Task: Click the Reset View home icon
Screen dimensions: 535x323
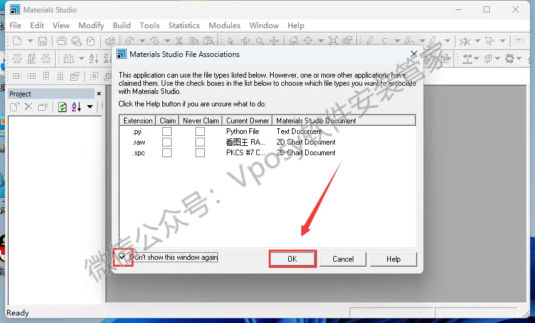Action: (x=293, y=41)
